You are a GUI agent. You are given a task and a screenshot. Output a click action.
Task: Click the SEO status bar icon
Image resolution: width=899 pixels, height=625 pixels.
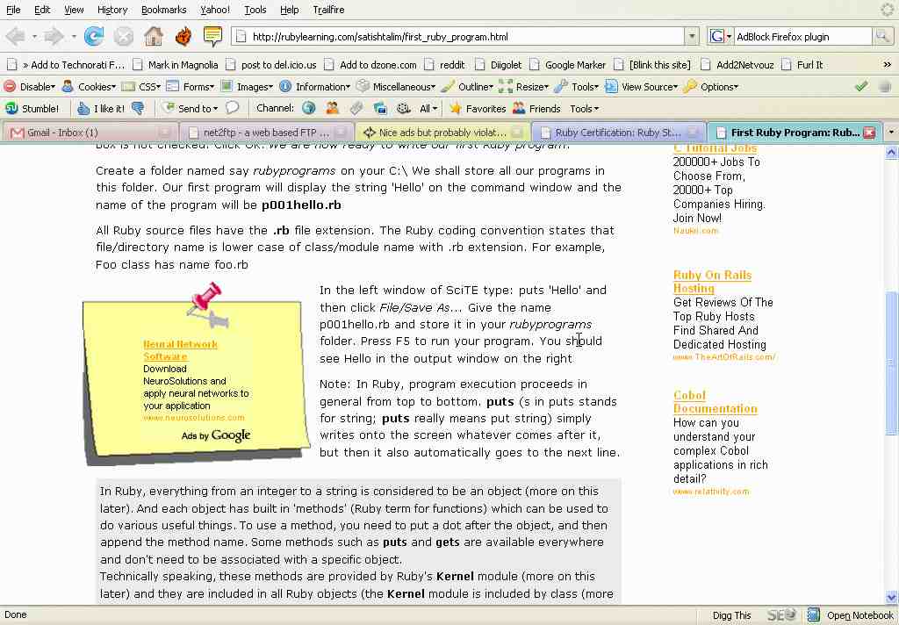(x=780, y=615)
